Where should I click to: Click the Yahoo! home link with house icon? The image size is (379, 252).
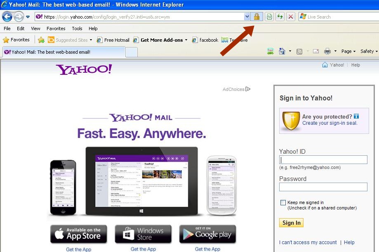pos(333,65)
